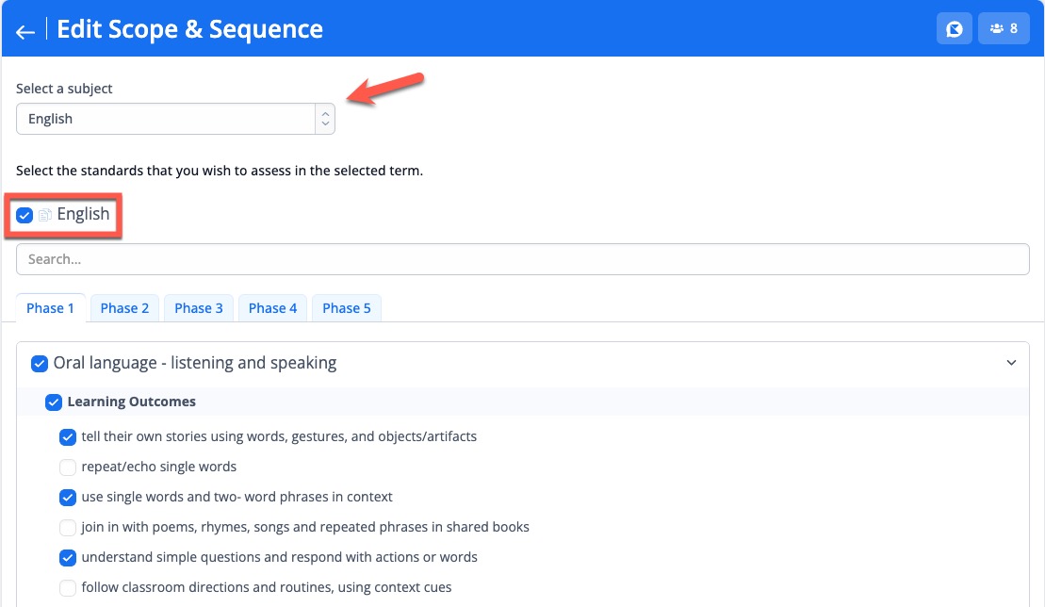Click the document icon beside English

click(x=44, y=216)
